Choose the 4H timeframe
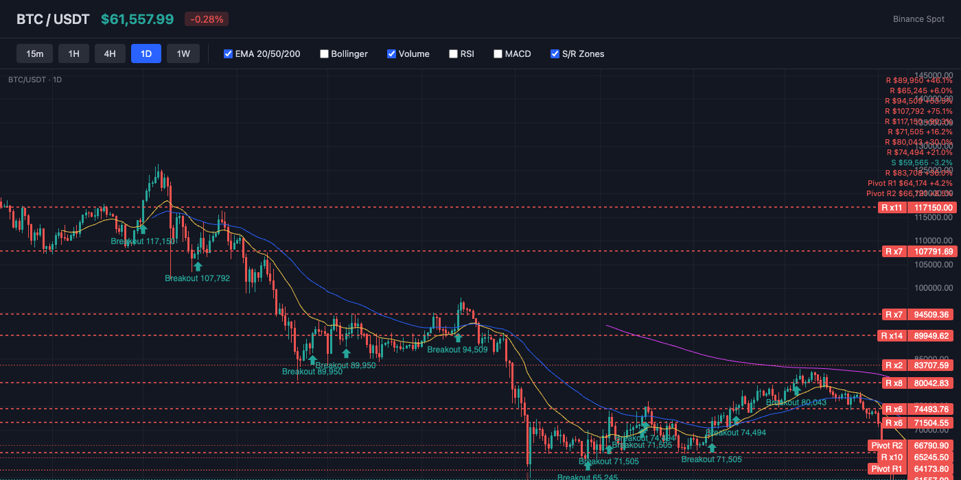The width and height of the screenshot is (961, 480). coord(110,53)
